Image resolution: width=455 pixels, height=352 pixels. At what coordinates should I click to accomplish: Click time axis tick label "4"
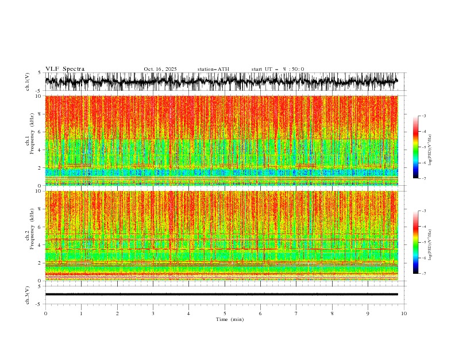[x=188, y=313]
